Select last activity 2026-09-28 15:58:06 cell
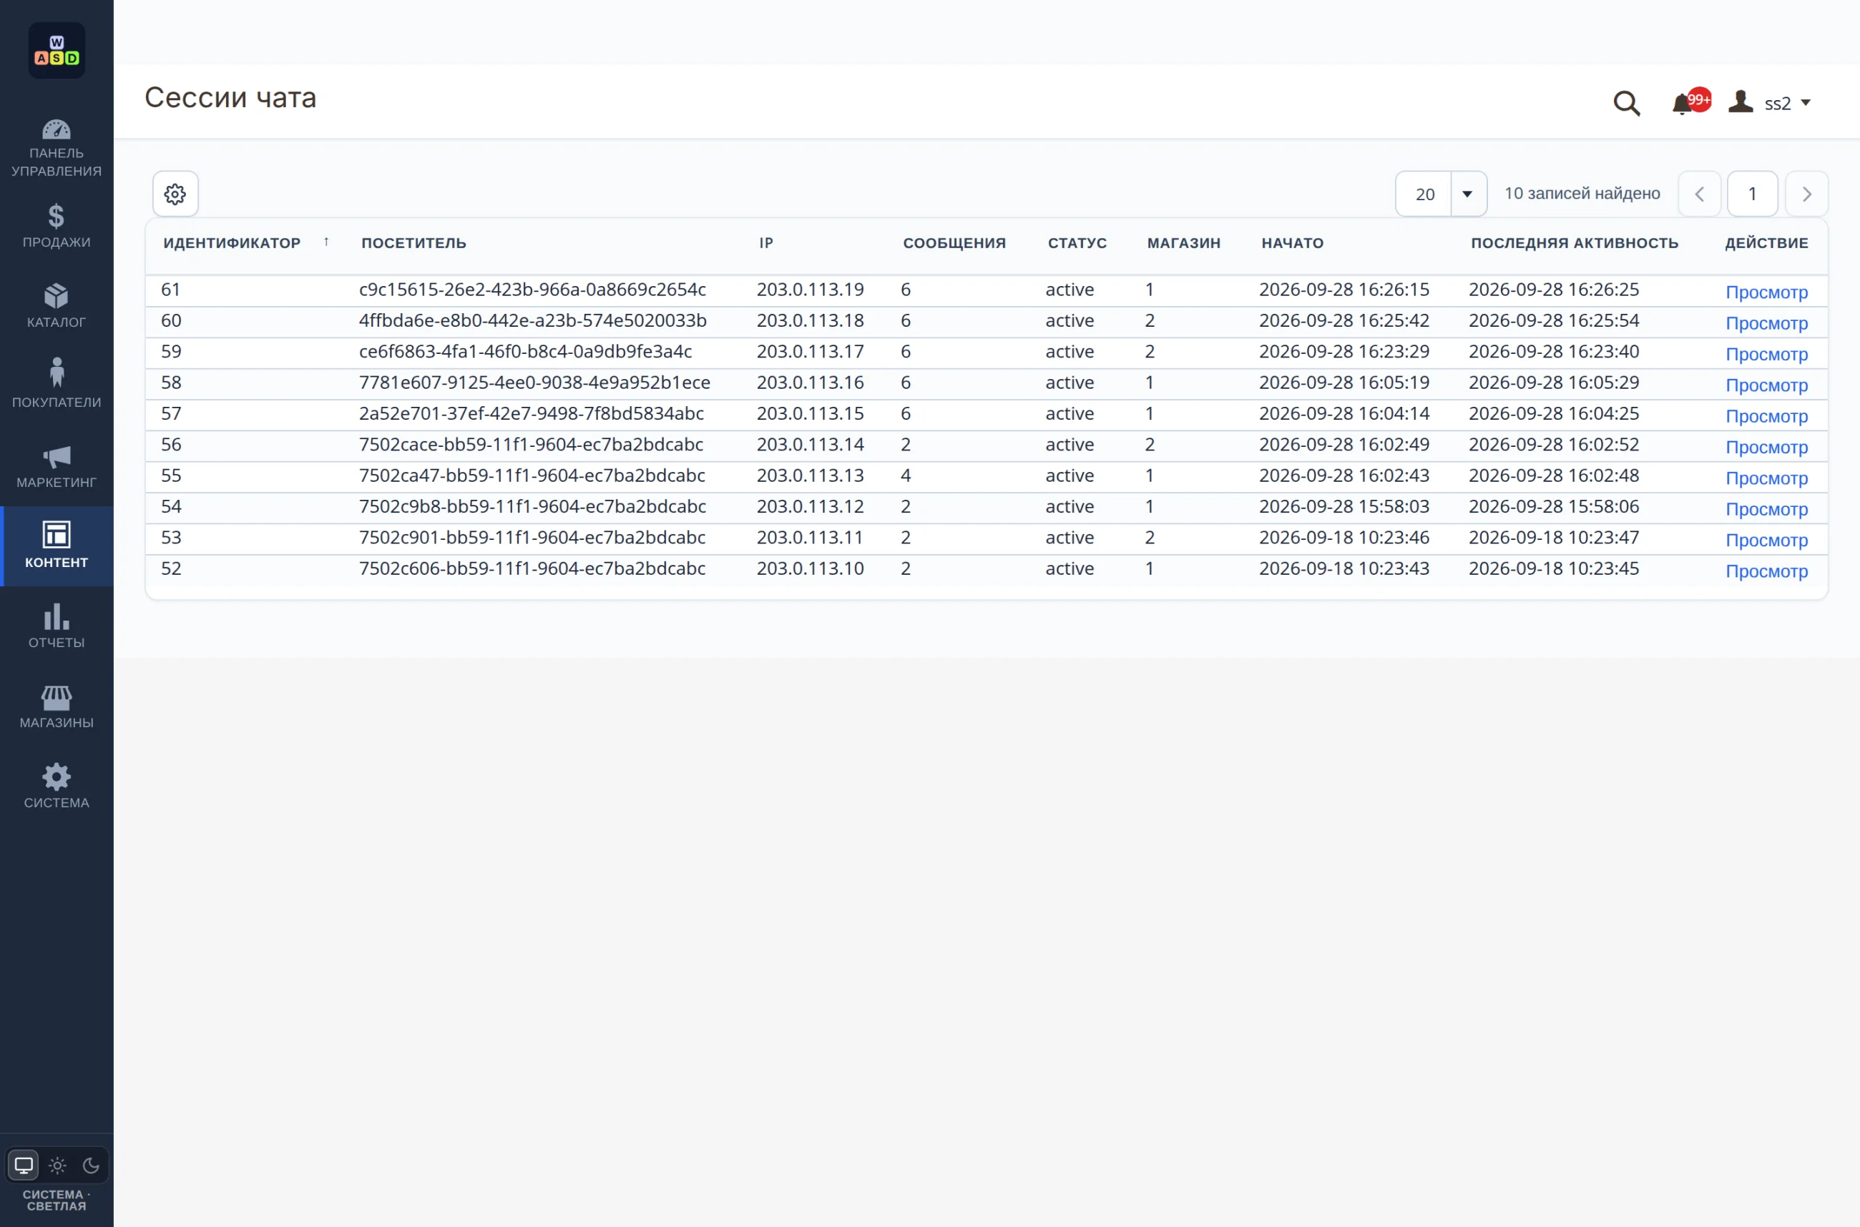Viewport: 1860px width, 1227px height. (1554, 506)
